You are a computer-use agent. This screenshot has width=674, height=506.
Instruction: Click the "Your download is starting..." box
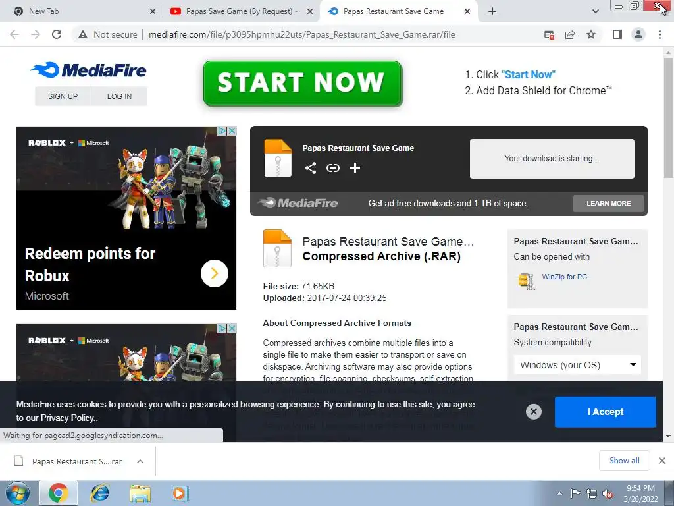tap(552, 158)
